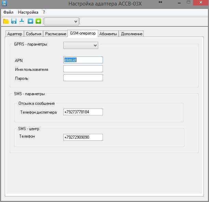Expand the toolbar combo box
This screenshot has height=202, width=209.
[x=62, y=21]
